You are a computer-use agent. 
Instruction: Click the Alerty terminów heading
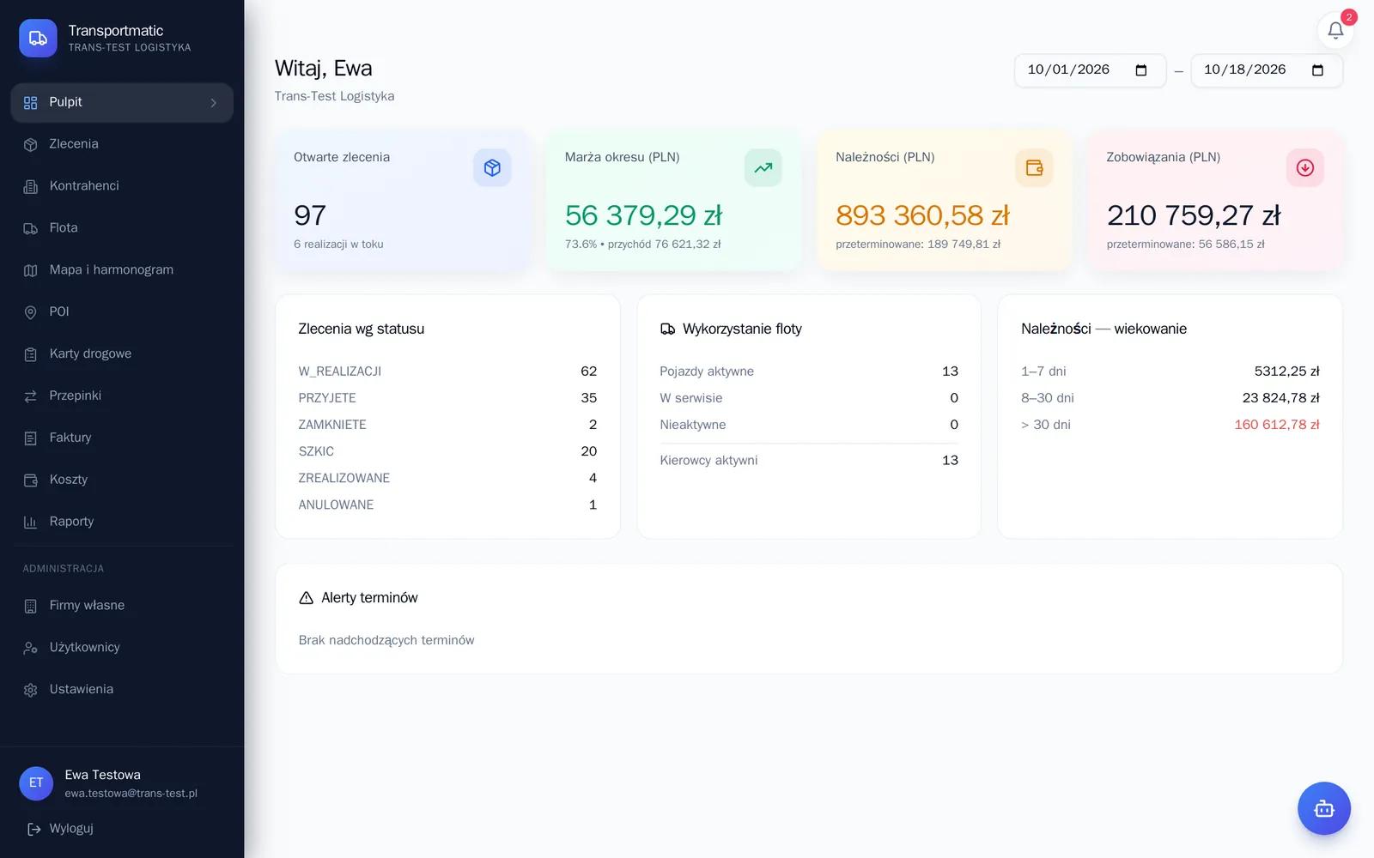click(369, 598)
